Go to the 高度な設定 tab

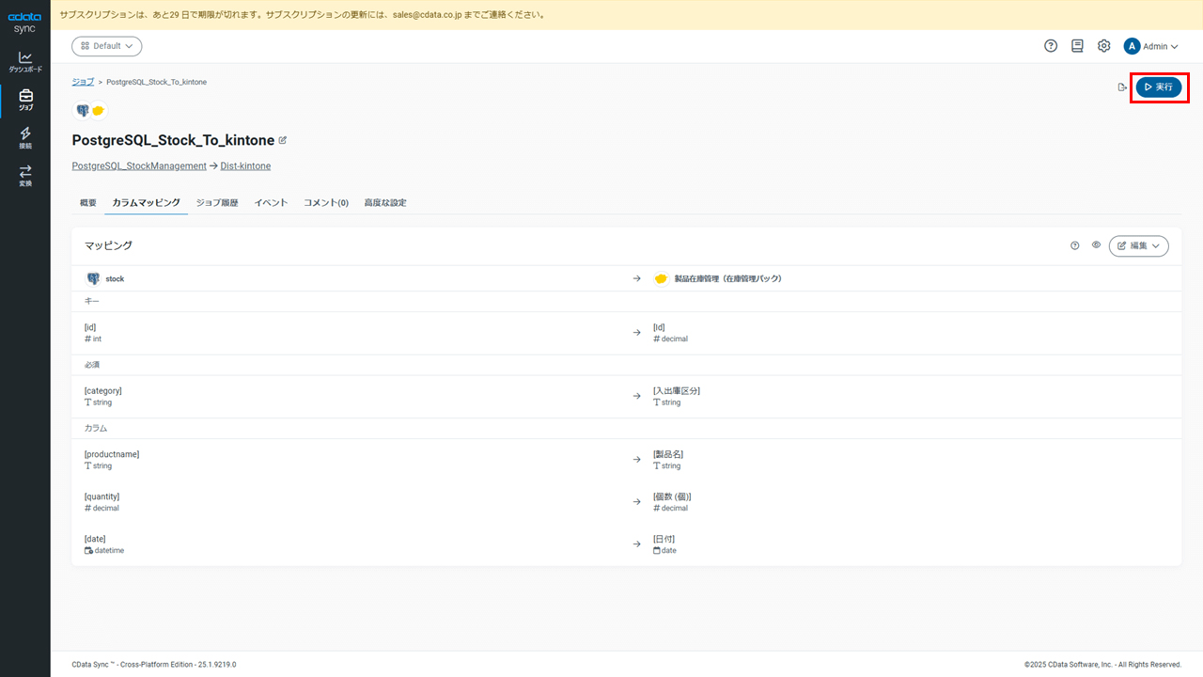[x=385, y=203]
